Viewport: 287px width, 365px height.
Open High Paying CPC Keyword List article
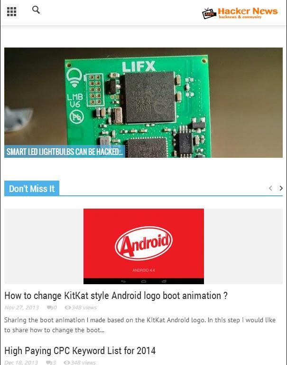[x=80, y=351]
